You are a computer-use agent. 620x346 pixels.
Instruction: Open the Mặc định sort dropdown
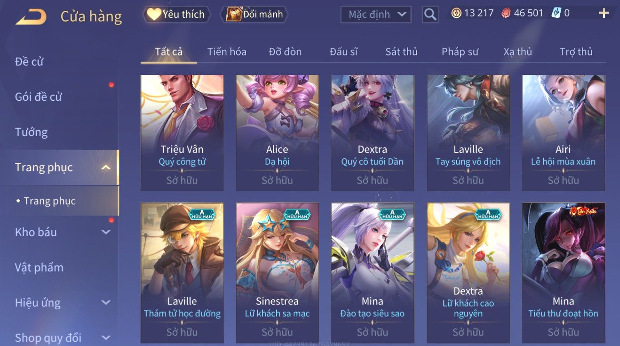[376, 14]
